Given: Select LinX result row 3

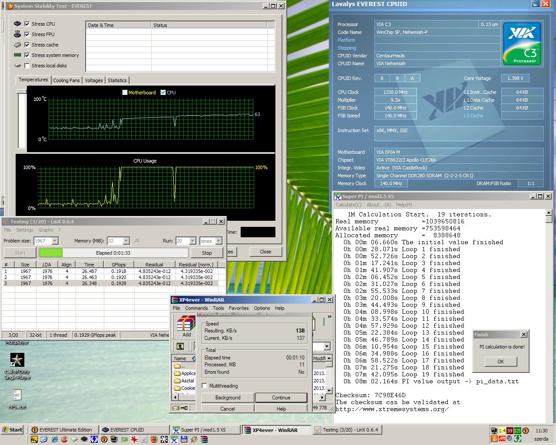Looking at the screenshot, I should [114, 283].
